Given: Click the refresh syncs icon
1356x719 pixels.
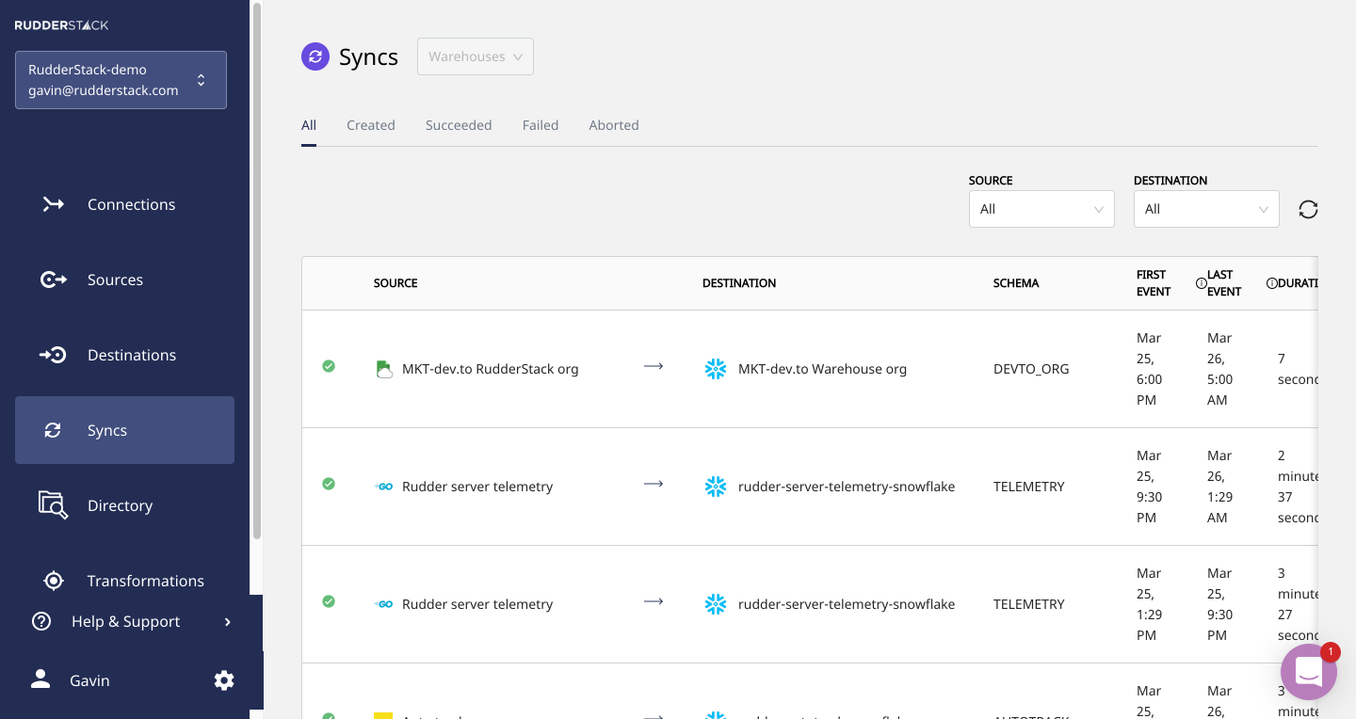Looking at the screenshot, I should pos(1308,209).
